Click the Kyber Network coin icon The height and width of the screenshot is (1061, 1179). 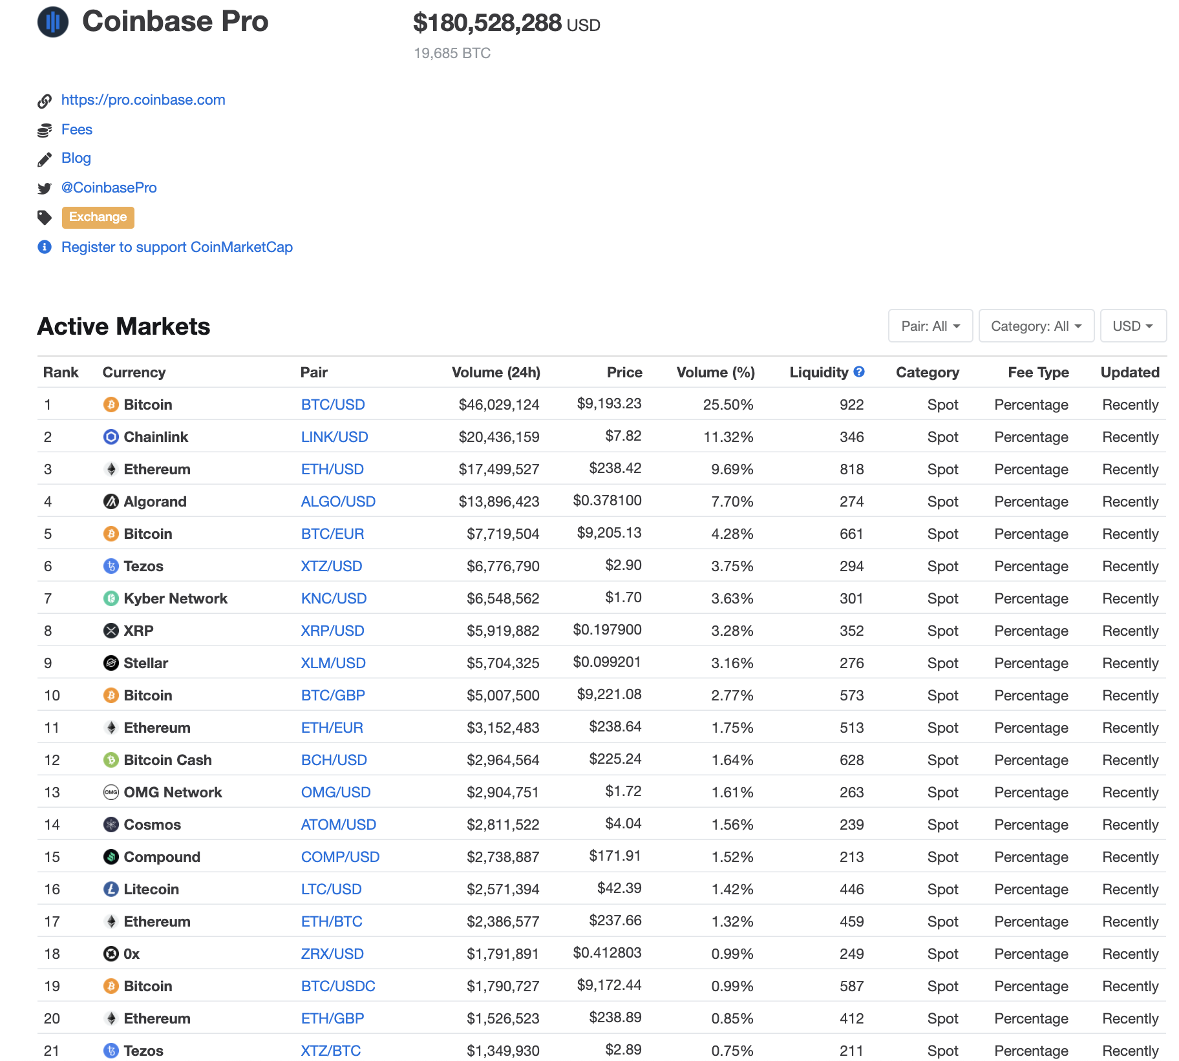point(111,598)
